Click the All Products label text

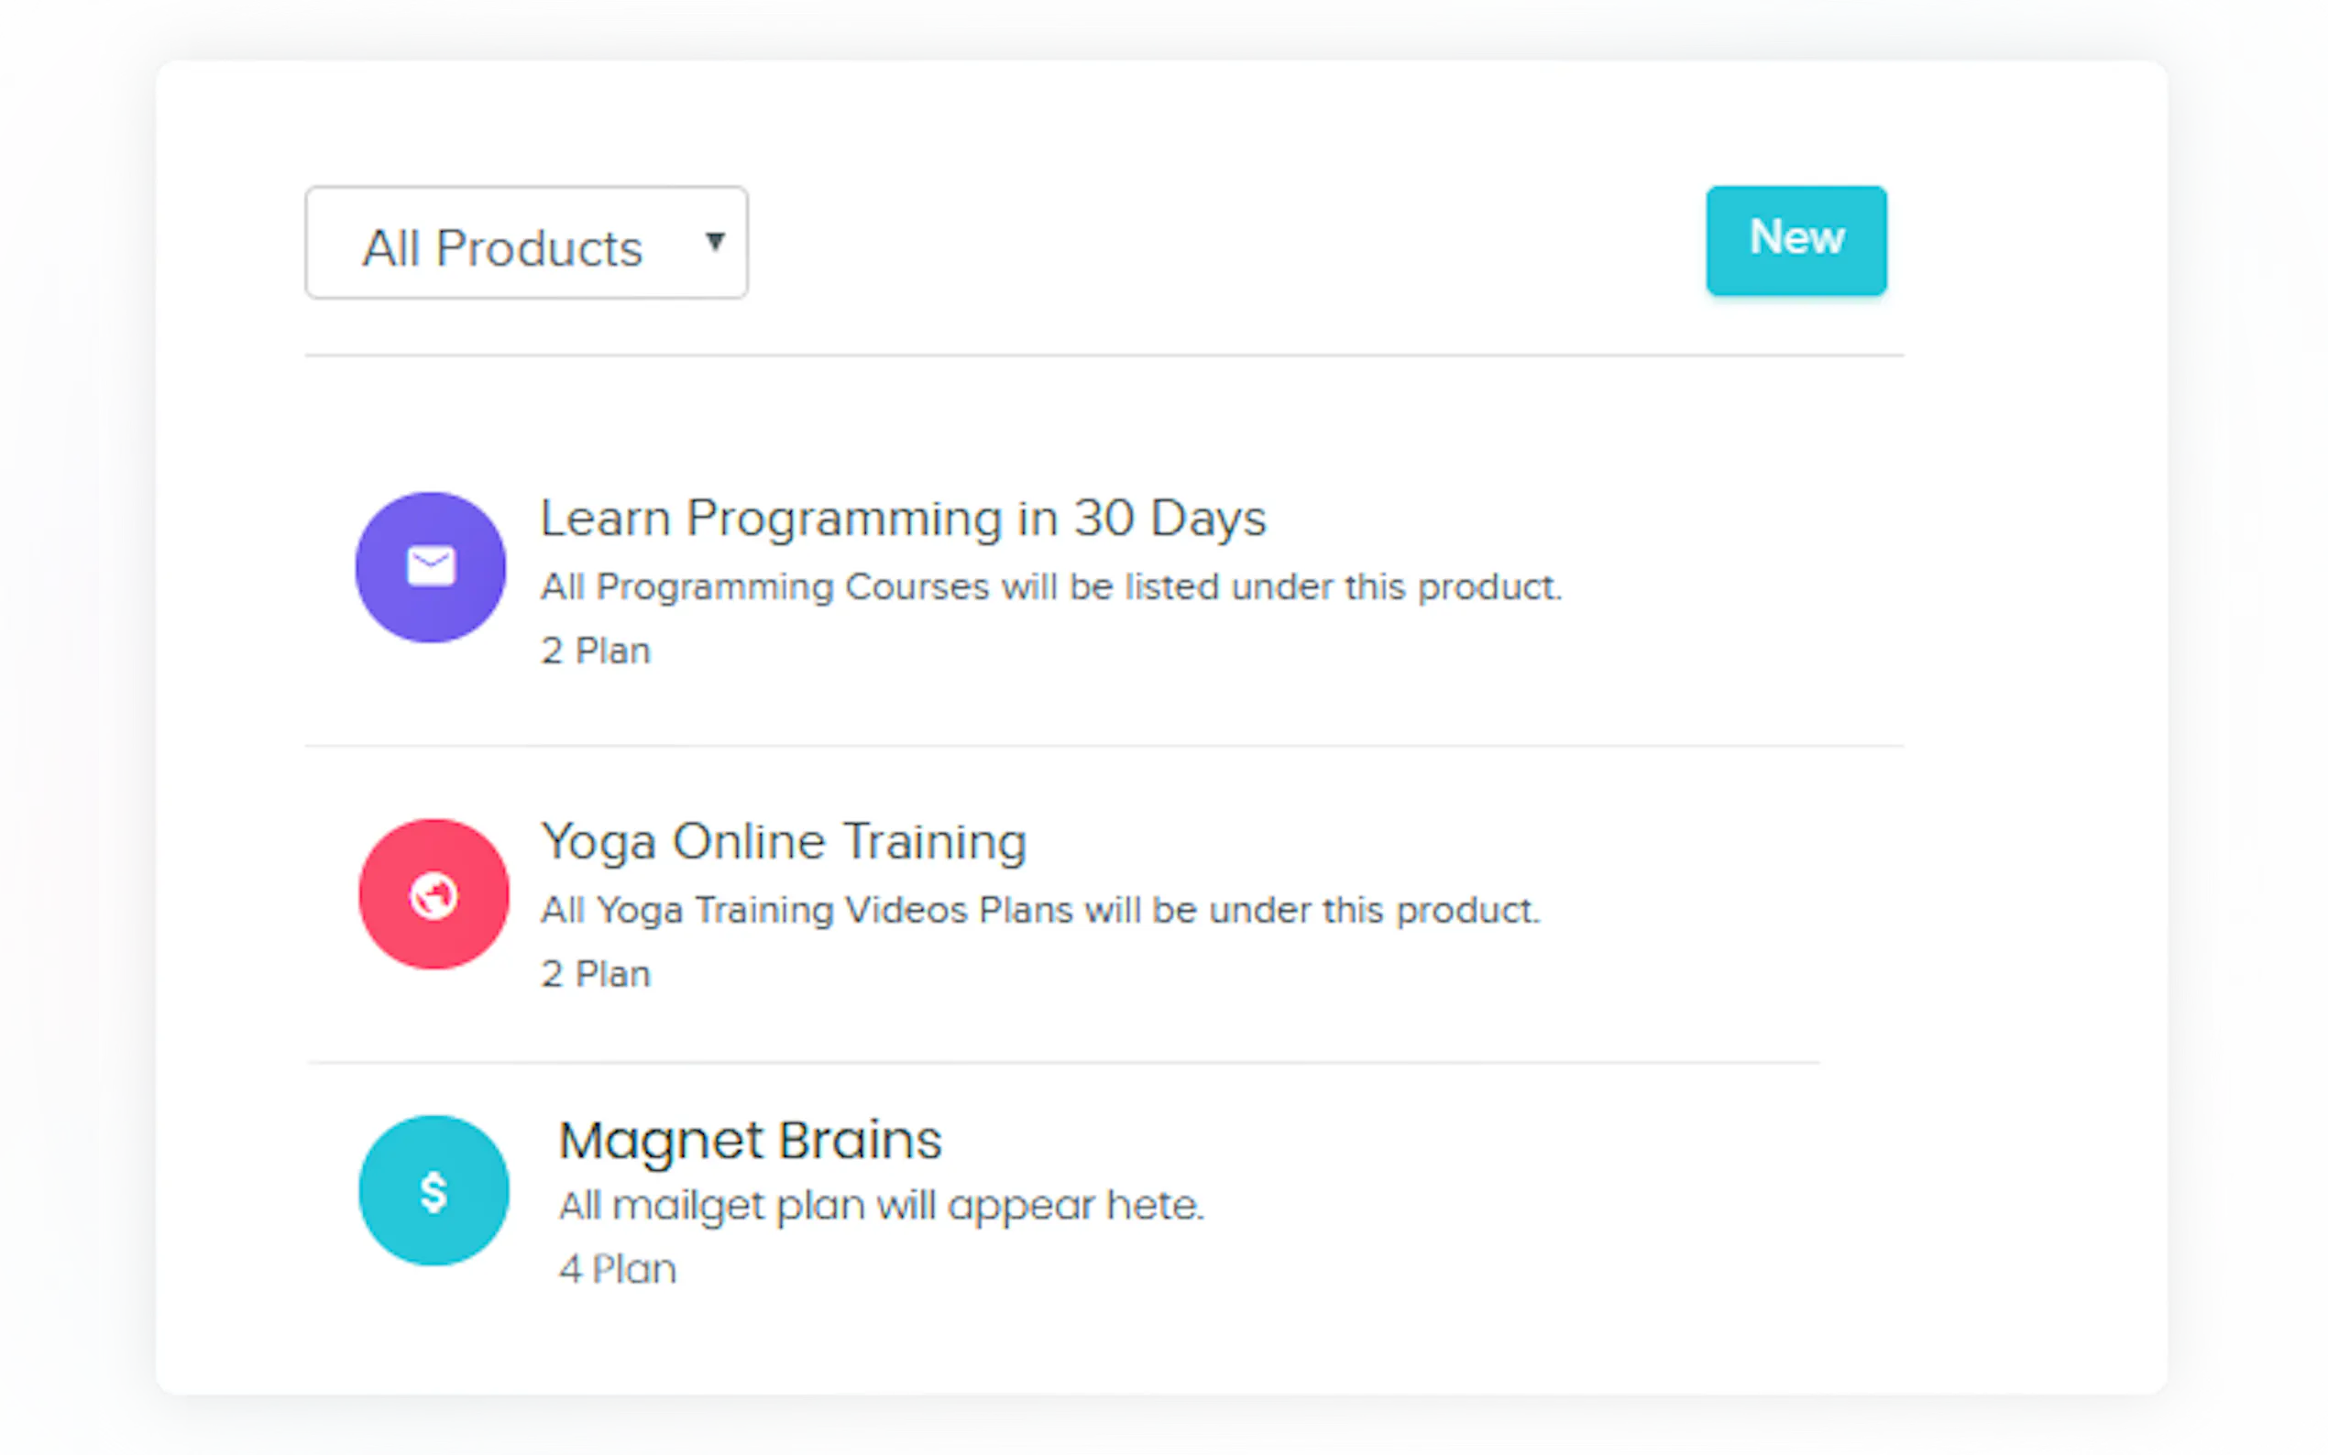coord(501,248)
